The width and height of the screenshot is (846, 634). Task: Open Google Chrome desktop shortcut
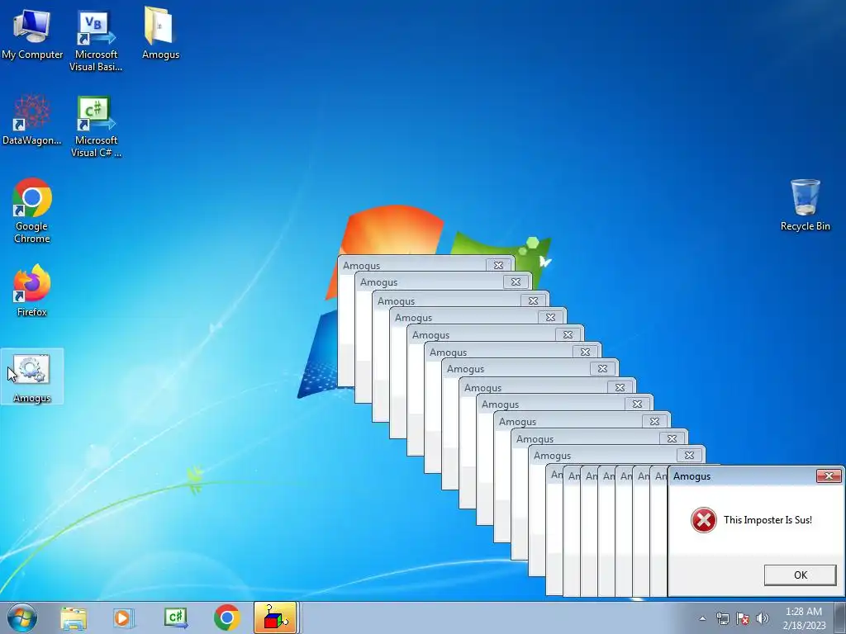pyautogui.click(x=32, y=211)
